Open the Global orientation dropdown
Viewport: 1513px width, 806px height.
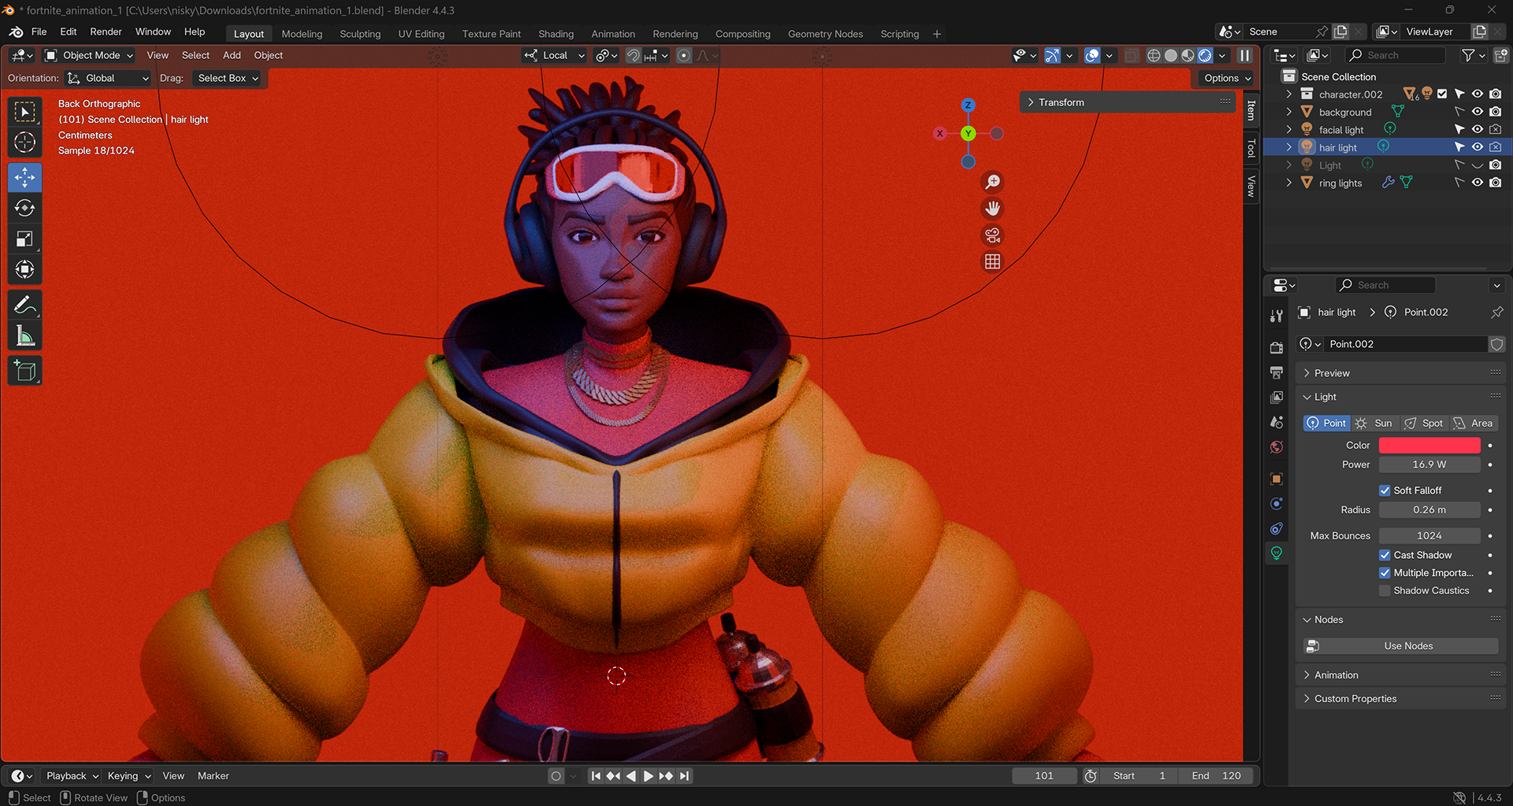pyautogui.click(x=108, y=78)
